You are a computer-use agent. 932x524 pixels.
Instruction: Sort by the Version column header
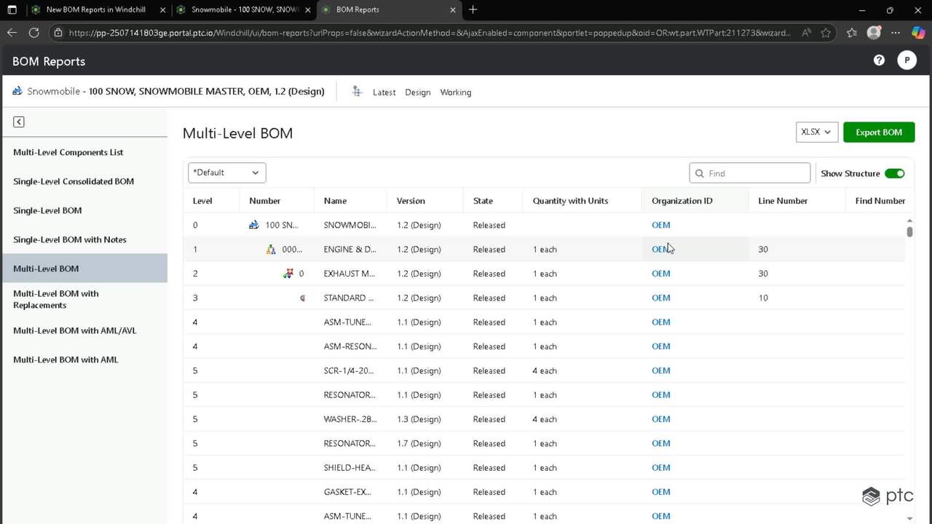[411, 201]
